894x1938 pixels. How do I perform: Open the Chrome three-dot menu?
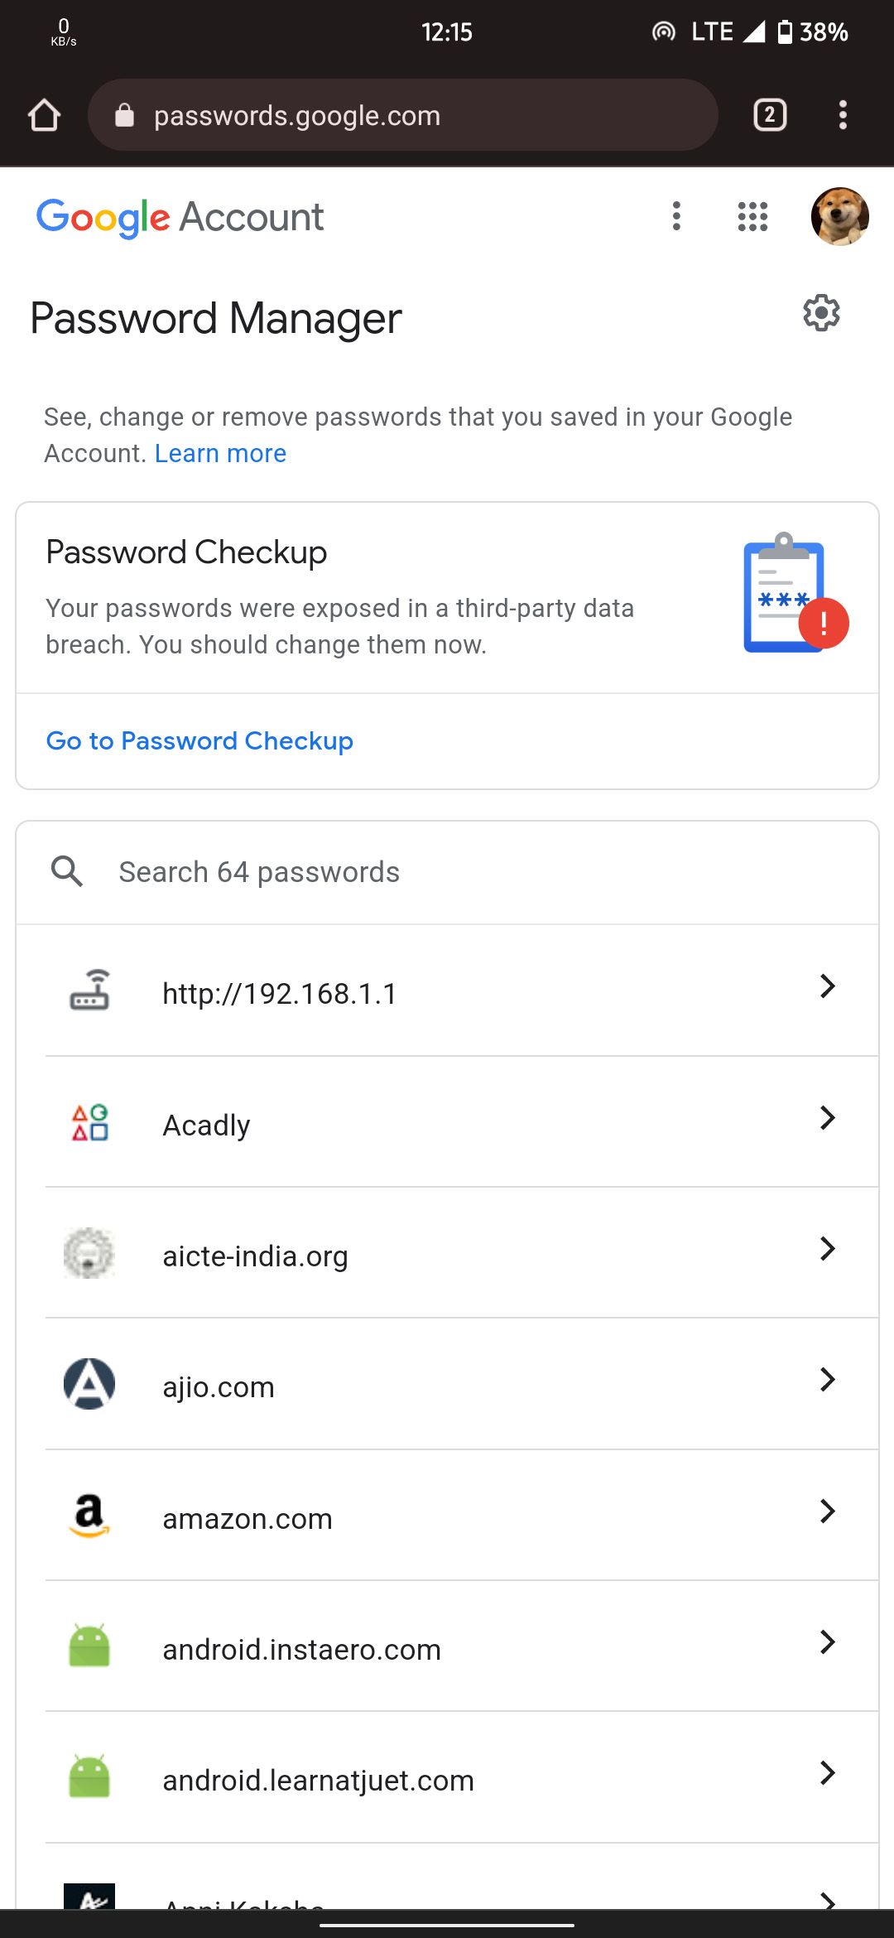(842, 114)
